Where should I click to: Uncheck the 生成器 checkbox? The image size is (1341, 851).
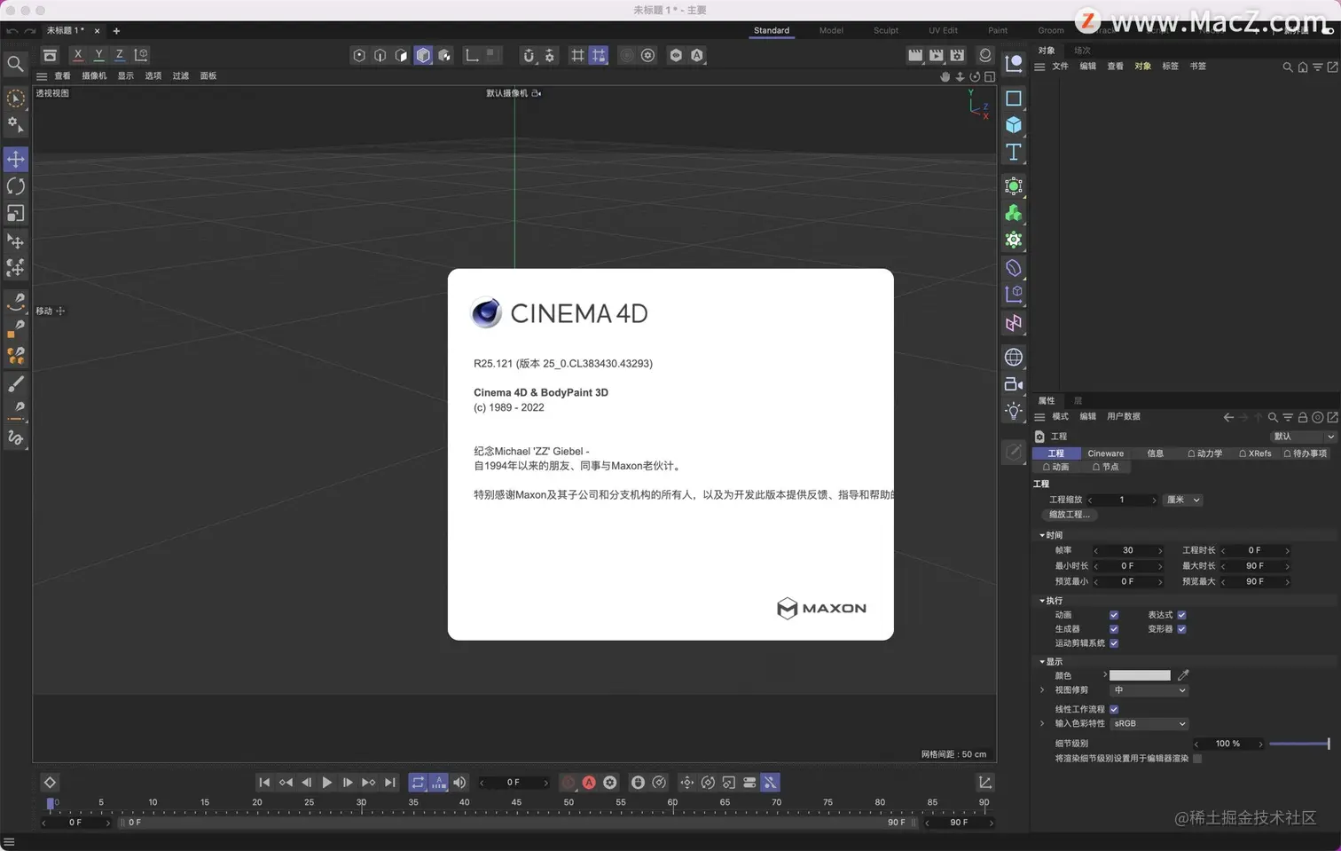(x=1114, y=629)
